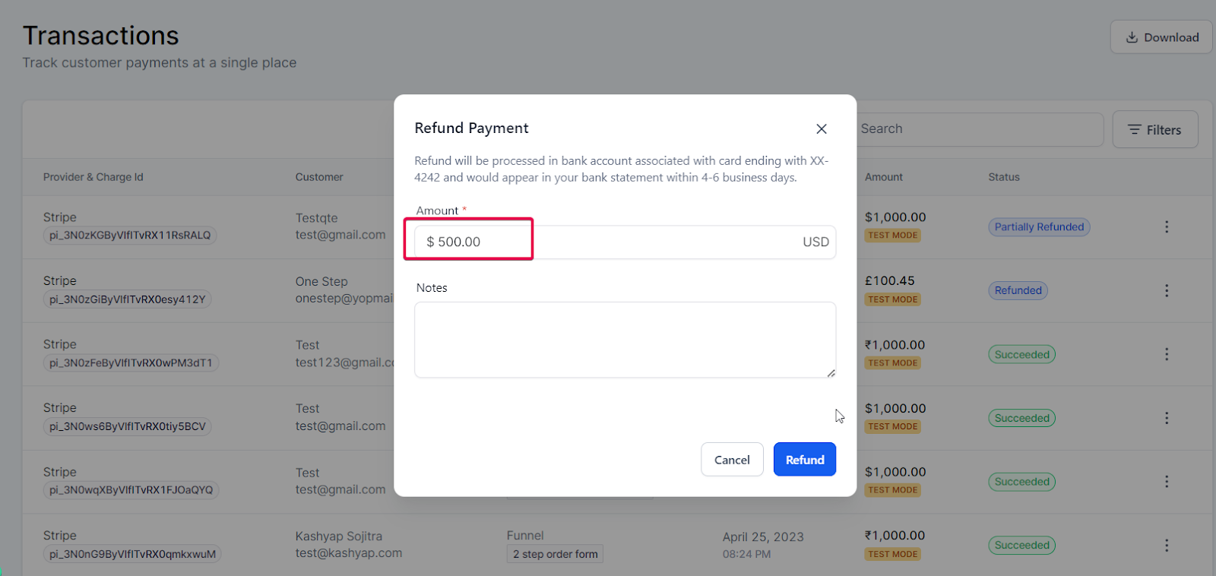Click the notes textarea resize handle
The image size is (1216, 576).
pos(831,373)
